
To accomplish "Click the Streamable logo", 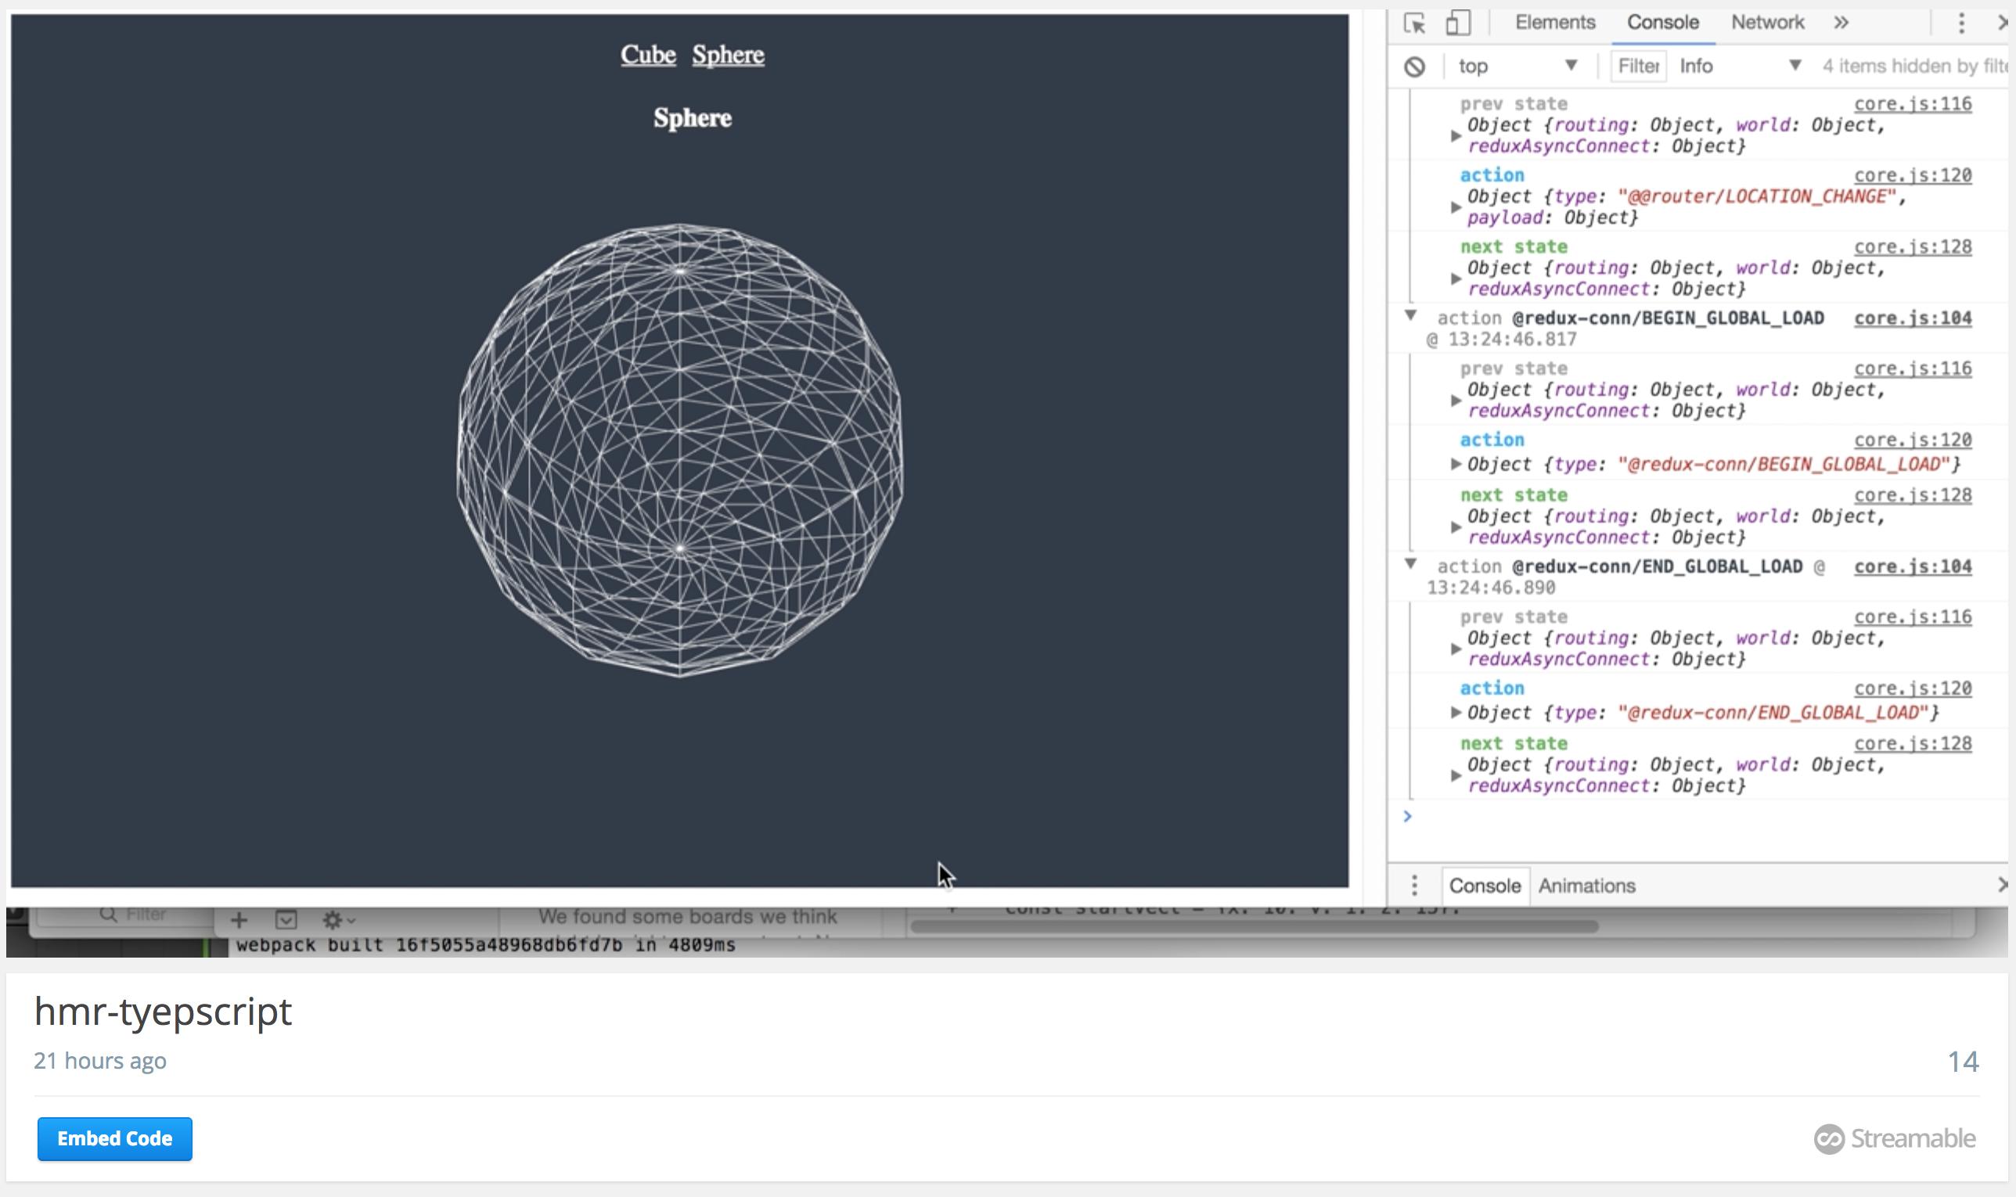I will [x=1895, y=1138].
